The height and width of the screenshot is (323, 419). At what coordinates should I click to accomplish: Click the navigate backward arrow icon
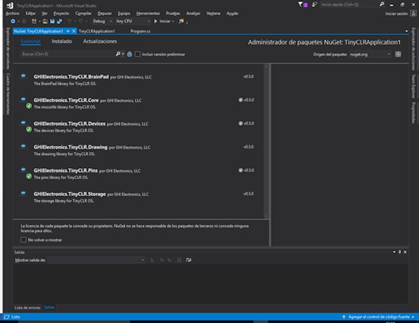[13, 21]
